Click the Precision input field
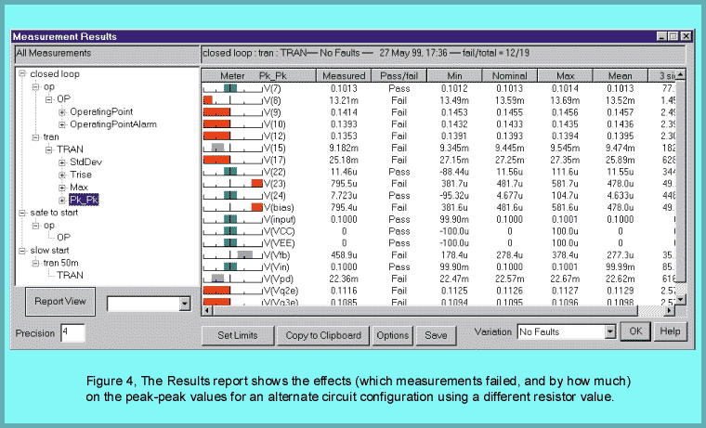This screenshot has width=706, height=428. (x=72, y=331)
